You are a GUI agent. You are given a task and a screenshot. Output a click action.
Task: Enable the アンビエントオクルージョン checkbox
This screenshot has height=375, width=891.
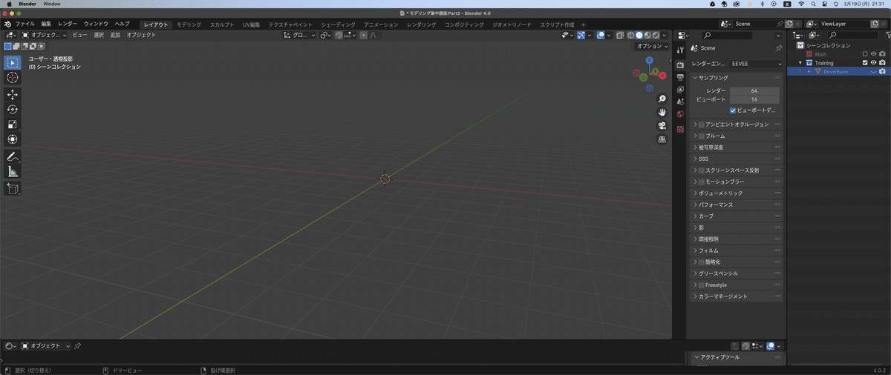pyautogui.click(x=702, y=125)
